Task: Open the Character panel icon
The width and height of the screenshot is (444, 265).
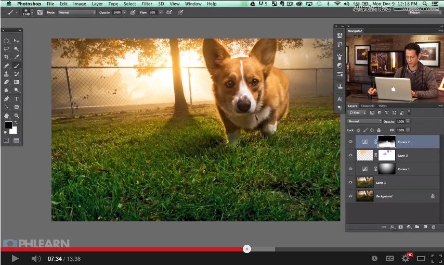Action: point(339,99)
